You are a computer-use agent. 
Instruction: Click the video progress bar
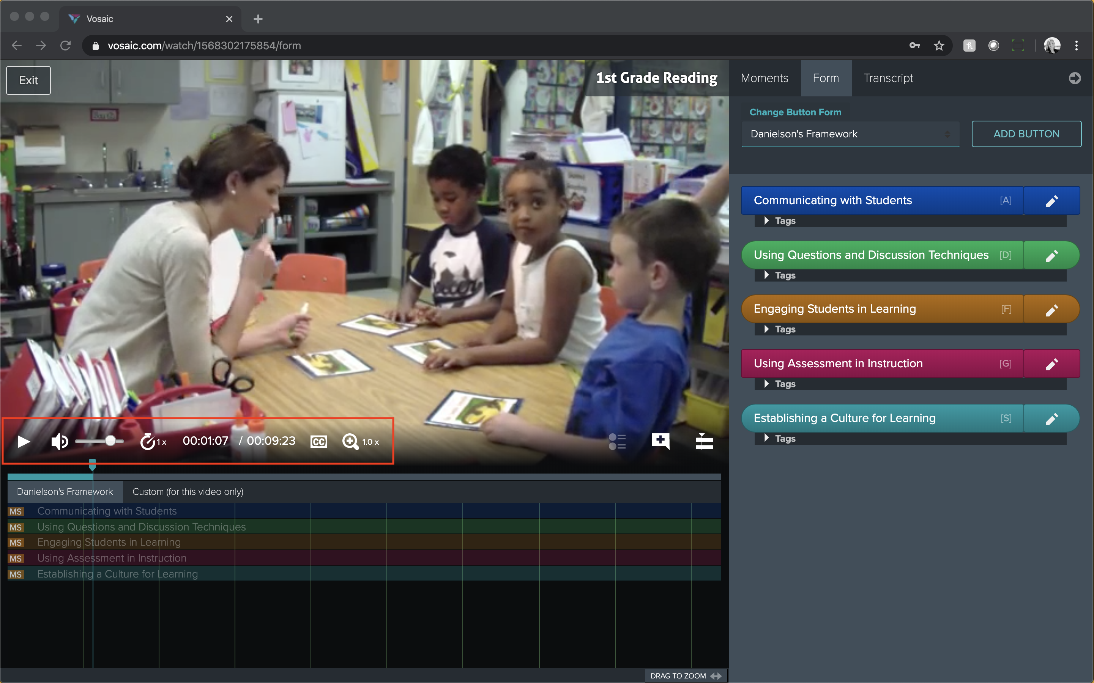coord(364,477)
